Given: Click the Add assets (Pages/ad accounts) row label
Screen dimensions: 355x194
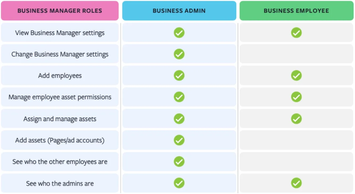Looking at the screenshot, I should click(60, 140).
